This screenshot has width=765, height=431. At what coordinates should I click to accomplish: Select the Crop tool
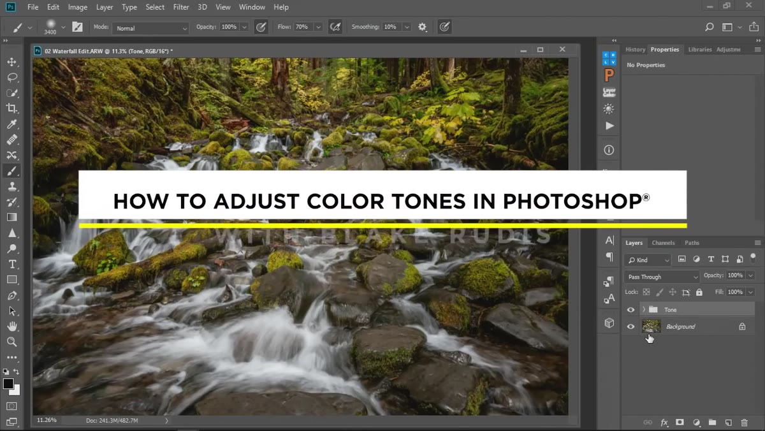(x=11, y=108)
